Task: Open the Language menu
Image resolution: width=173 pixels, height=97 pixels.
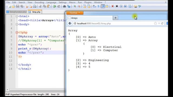Action: (x=51, y=2)
